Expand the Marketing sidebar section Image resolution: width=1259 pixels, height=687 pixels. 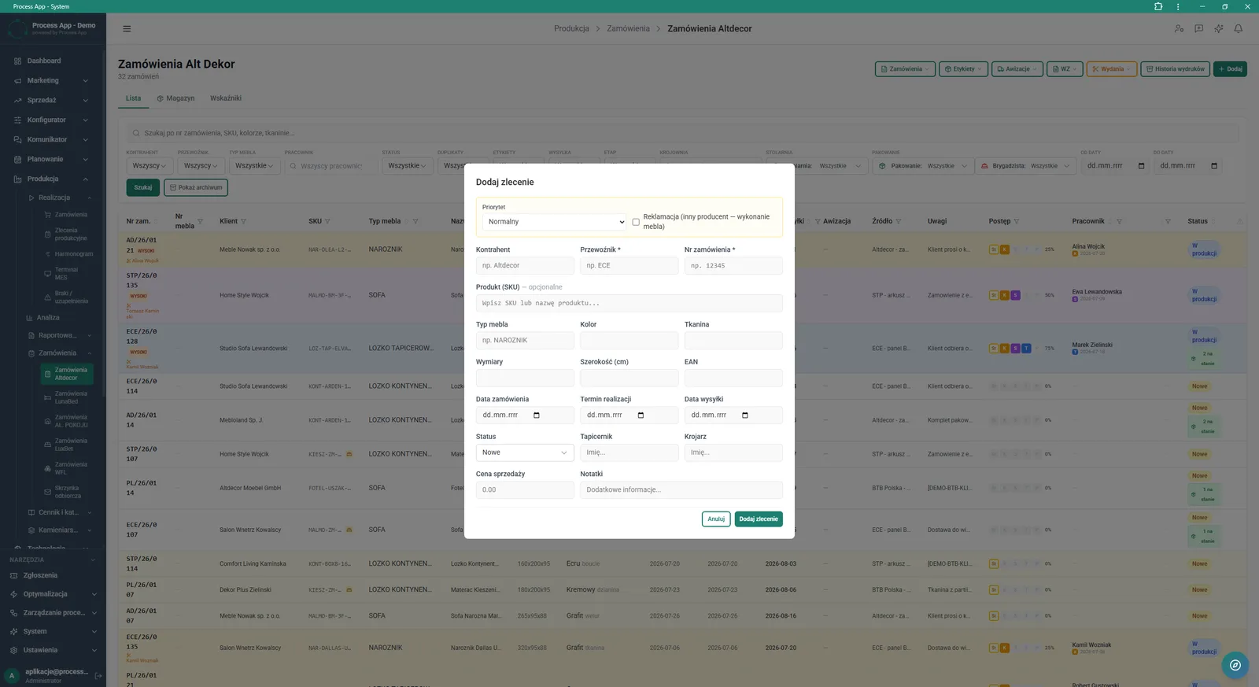pos(50,80)
